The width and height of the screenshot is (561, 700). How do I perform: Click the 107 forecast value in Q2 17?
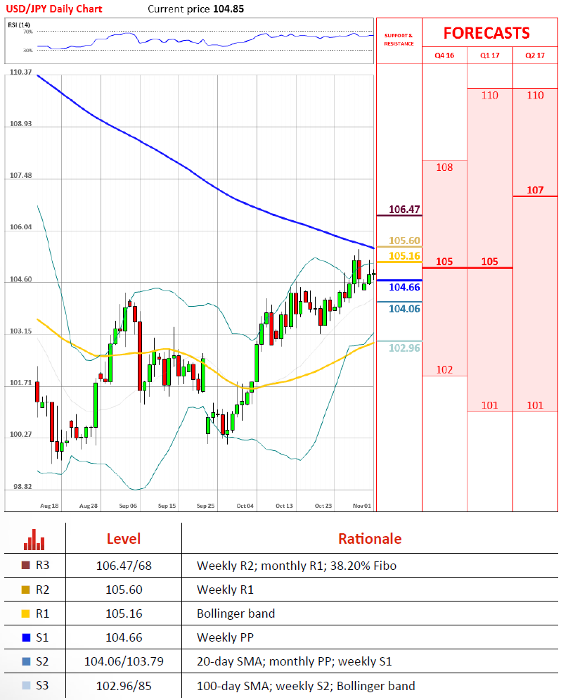[535, 190]
